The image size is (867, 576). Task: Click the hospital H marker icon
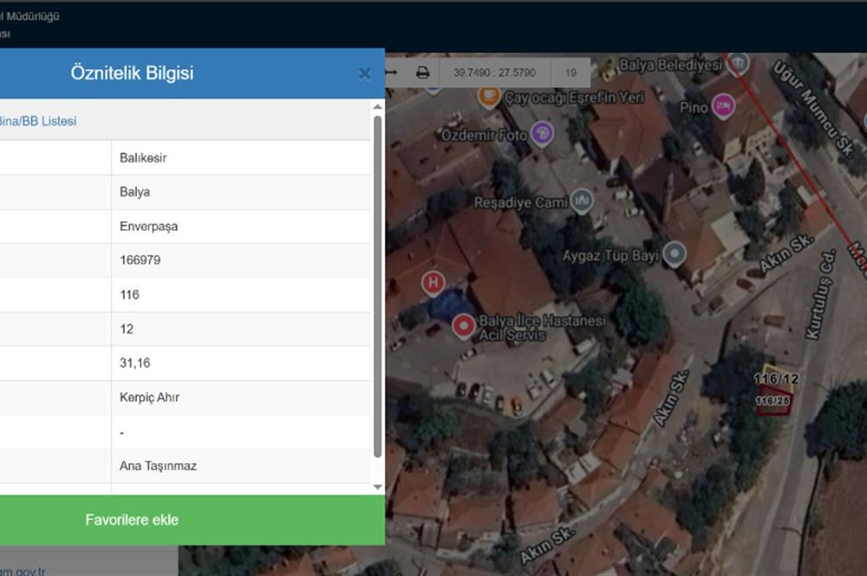[x=432, y=282]
